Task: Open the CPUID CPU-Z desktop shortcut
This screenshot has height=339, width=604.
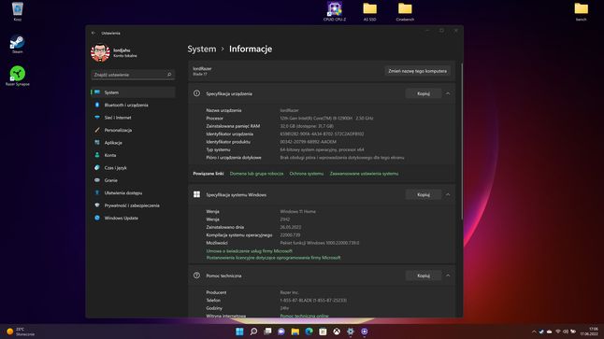Action: coord(335,11)
